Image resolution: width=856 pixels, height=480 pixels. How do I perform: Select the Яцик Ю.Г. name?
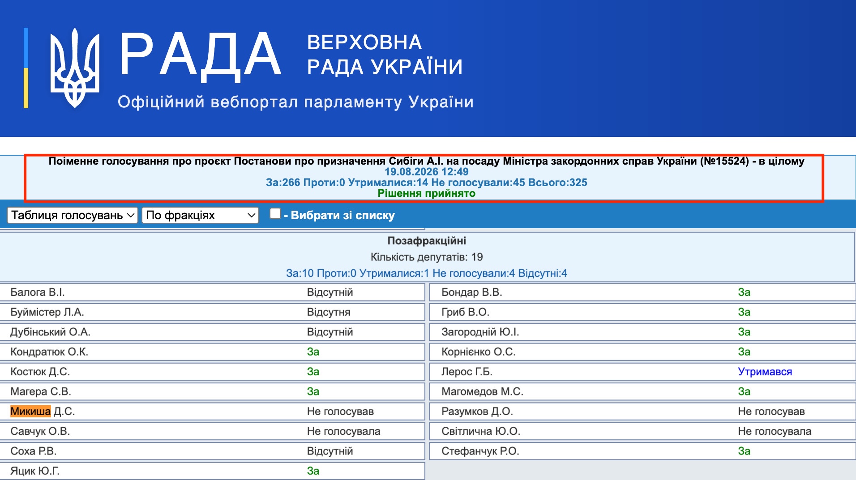pyautogui.click(x=35, y=471)
